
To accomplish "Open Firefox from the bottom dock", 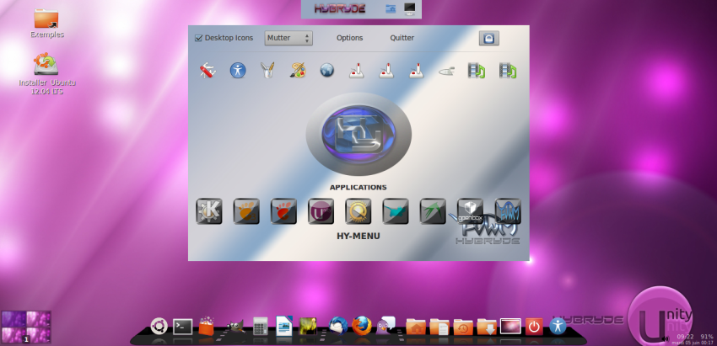I will [362, 326].
